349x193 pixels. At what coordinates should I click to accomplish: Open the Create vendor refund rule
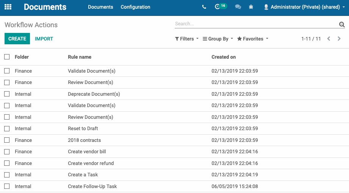click(x=91, y=163)
